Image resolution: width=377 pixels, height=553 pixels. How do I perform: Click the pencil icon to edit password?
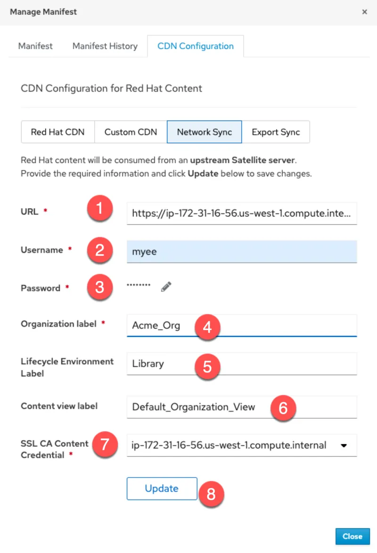tap(165, 286)
